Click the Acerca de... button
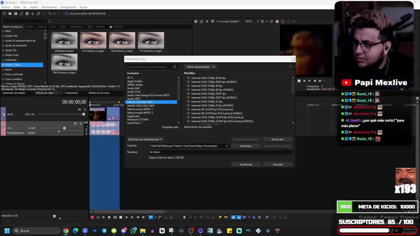This screenshot has height=236, width=420. pos(278,139)
